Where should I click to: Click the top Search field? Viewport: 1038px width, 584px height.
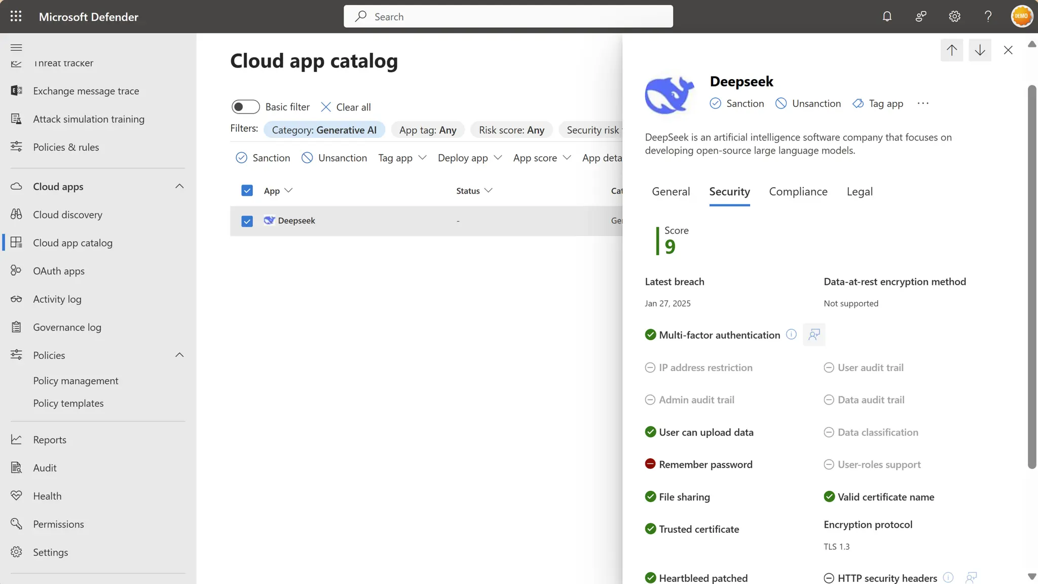pos(508,16)
